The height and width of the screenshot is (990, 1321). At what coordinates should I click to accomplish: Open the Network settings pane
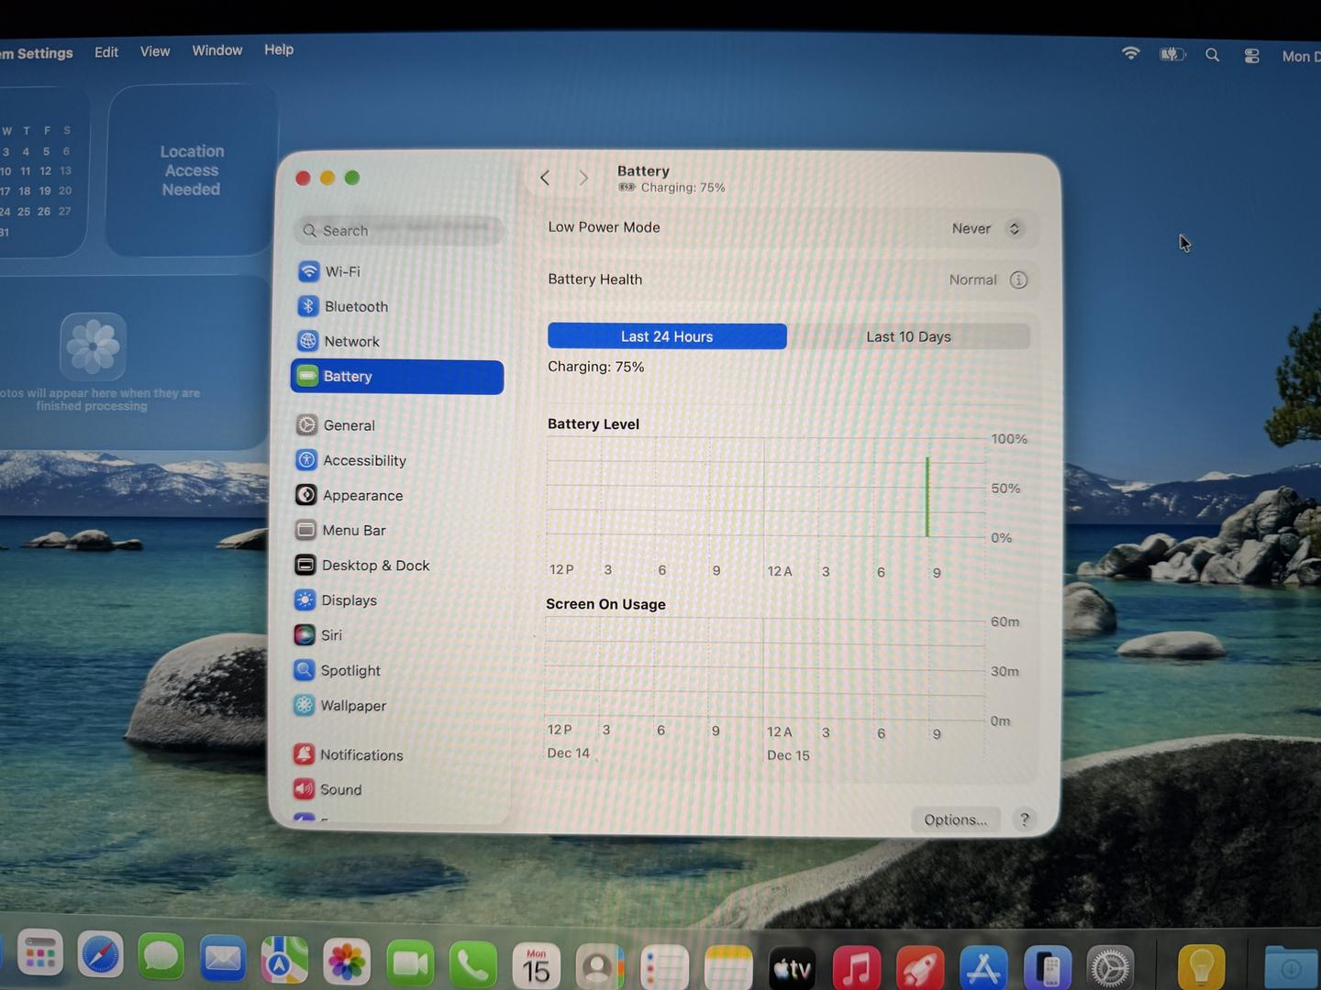click(x=350, y=341)
